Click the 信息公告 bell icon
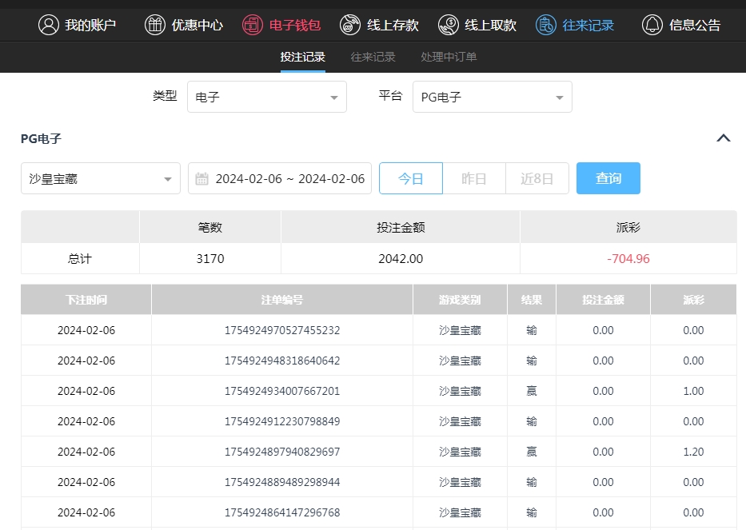 [652, 25]
